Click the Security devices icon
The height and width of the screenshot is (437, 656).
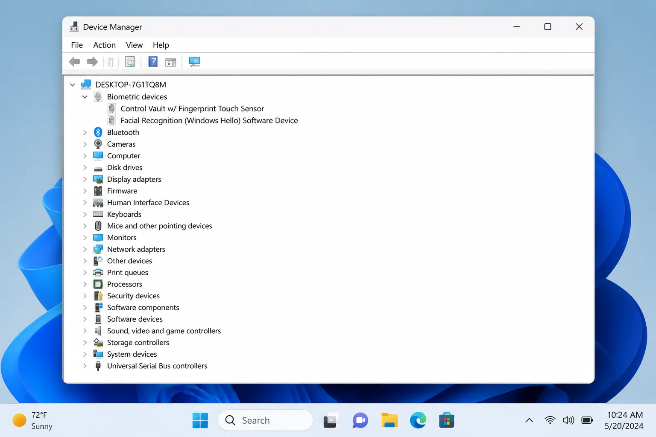[x=98, y=296]
